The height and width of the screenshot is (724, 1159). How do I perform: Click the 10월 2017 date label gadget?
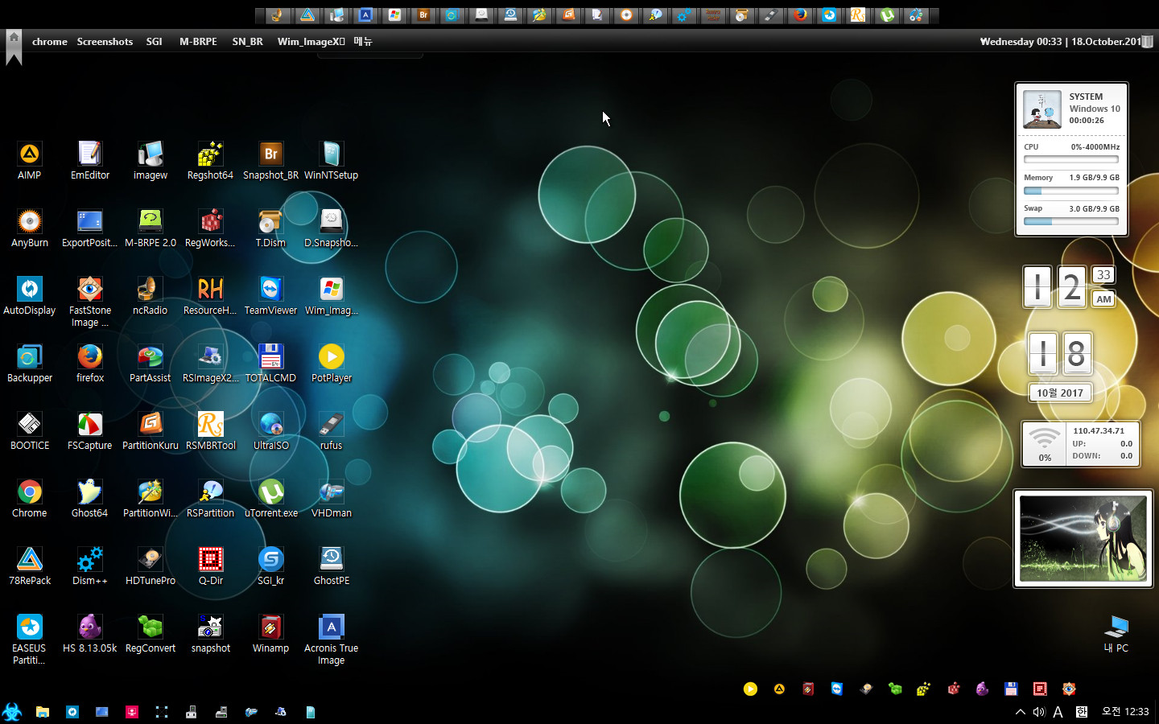pyautogui.click(x=1060, y=393)
